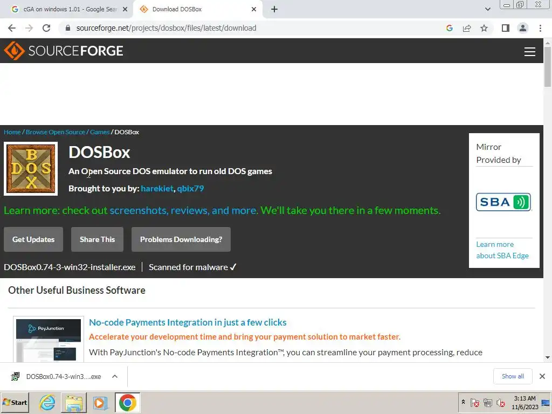Click the PayJunction ad thumbnail

[x=49, y=340]
